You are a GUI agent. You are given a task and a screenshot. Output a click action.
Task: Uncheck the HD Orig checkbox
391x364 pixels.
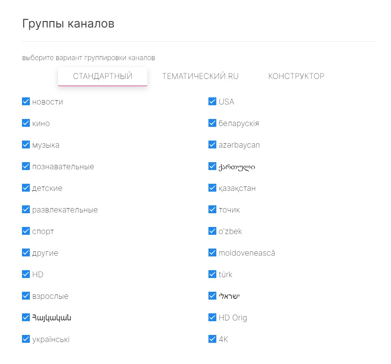(x=212, y=318)
